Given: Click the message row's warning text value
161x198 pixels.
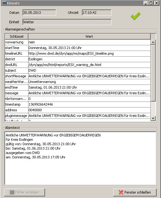Looking at the screenshot, I should (89, 93).
